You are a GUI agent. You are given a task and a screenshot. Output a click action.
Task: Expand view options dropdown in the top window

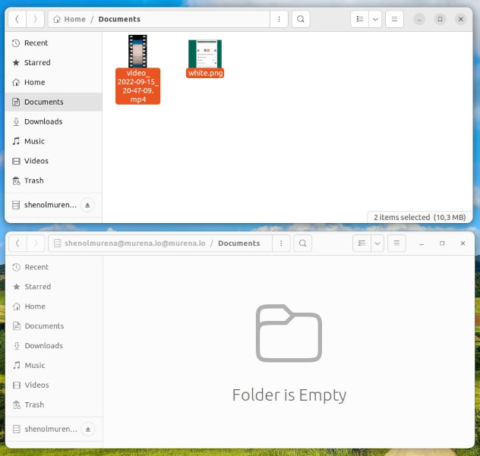[x=375, y=19]
